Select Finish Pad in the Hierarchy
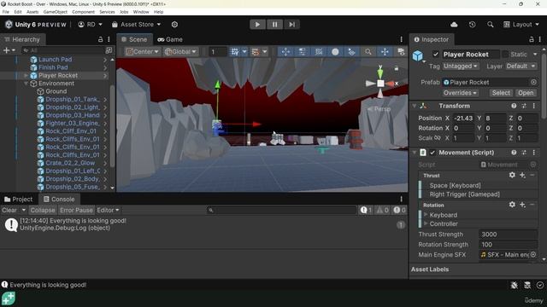547x307 pixels. pos(53,67)
